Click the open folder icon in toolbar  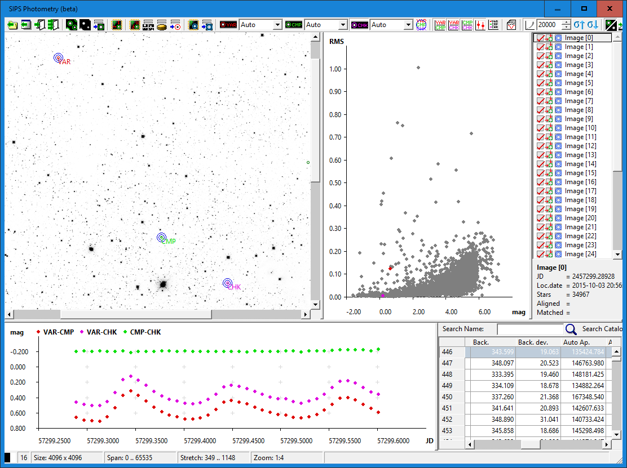(12, 25)
